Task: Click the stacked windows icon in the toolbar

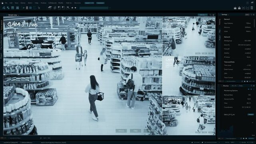Action: (x=50, y=8)
